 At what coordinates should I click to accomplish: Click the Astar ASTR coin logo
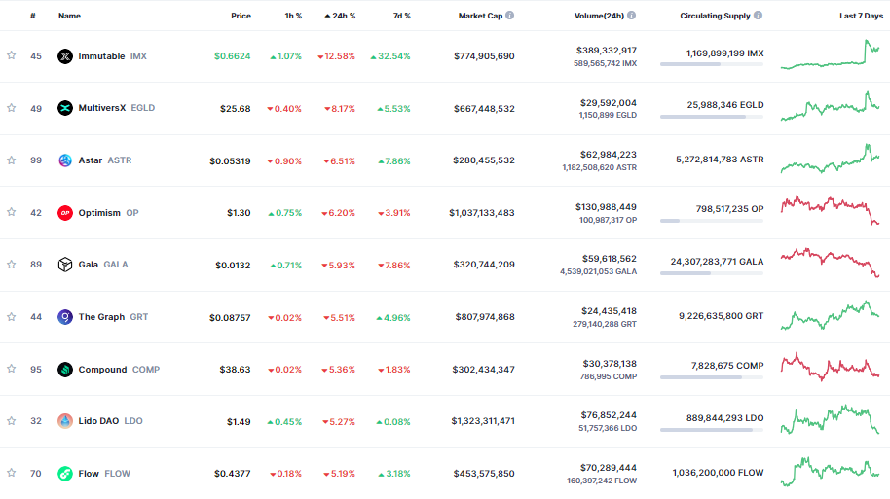[65, 160]
